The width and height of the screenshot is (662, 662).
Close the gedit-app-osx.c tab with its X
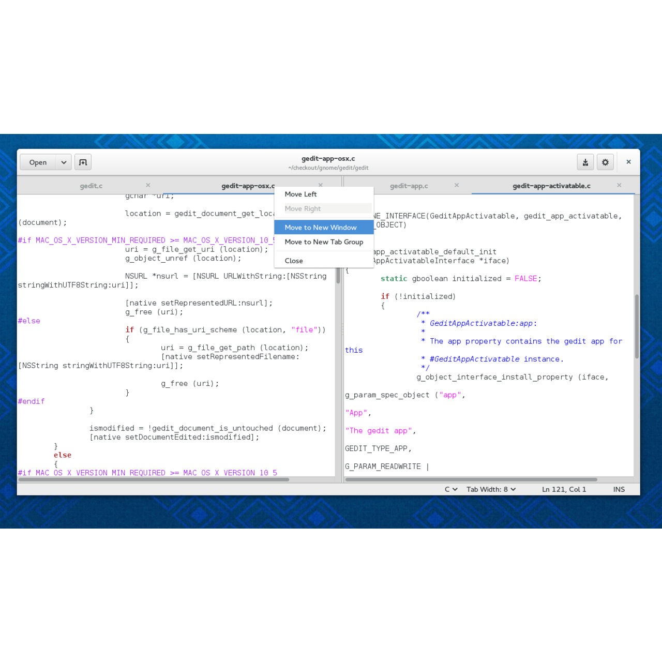(x=321, y=185)
